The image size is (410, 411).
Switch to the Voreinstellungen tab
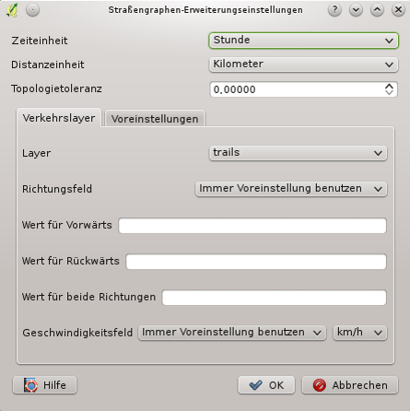(155, 119)
